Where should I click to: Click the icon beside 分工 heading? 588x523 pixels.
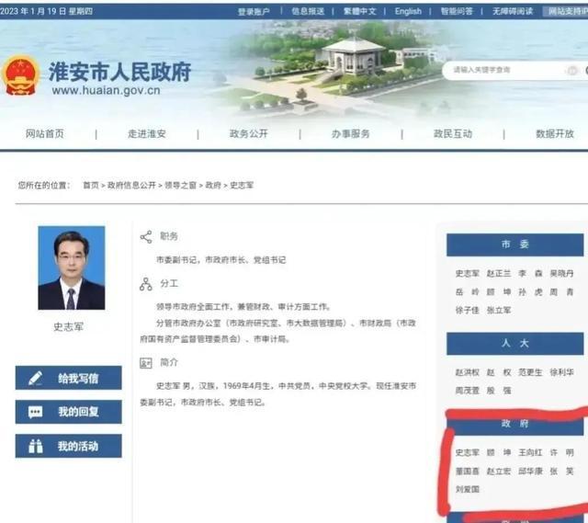(x=145, y=284)
